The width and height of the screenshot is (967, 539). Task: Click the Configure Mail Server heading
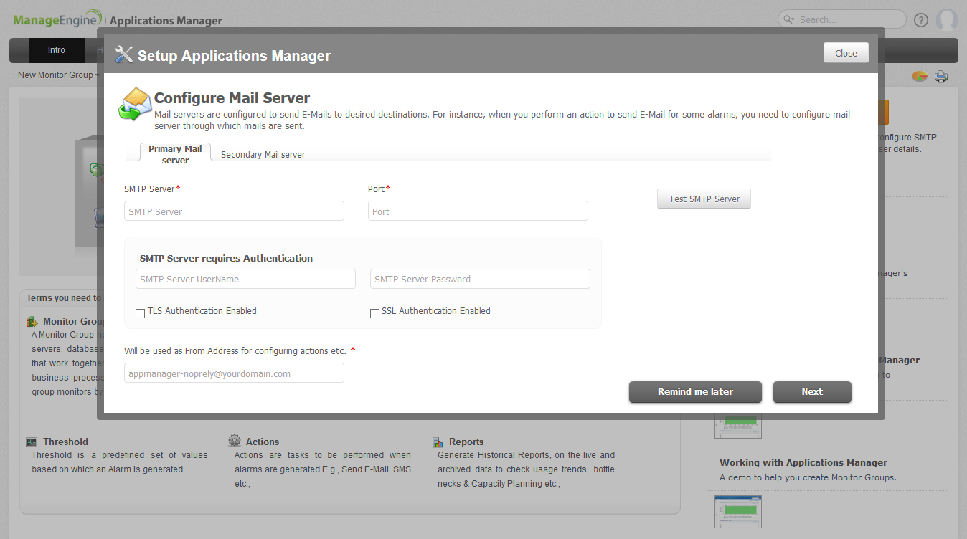point(232,98)
